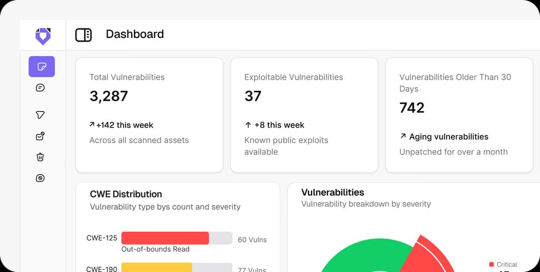This screenshot has width=540, height=272.
Task: Toggle the sidebar panel icon
Action: coord(83,35)
